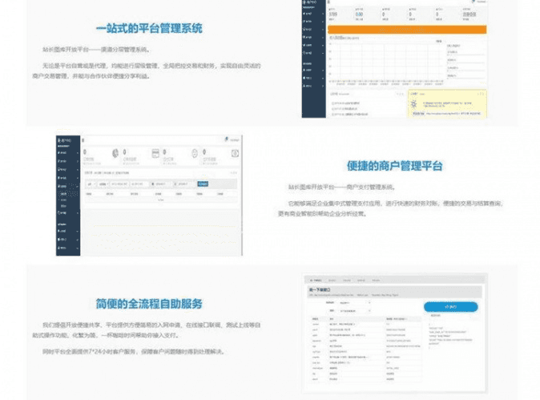
Task: Click the smiley face icon in merchant stats
Action: coord(194,154)
